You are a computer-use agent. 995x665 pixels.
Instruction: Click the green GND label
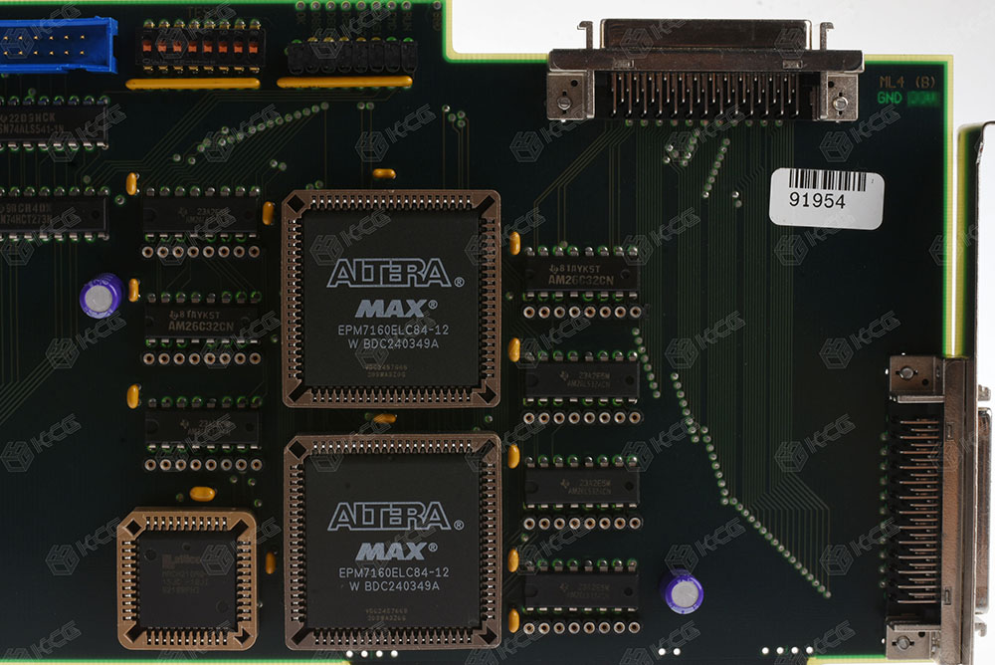tap(889, 98)
